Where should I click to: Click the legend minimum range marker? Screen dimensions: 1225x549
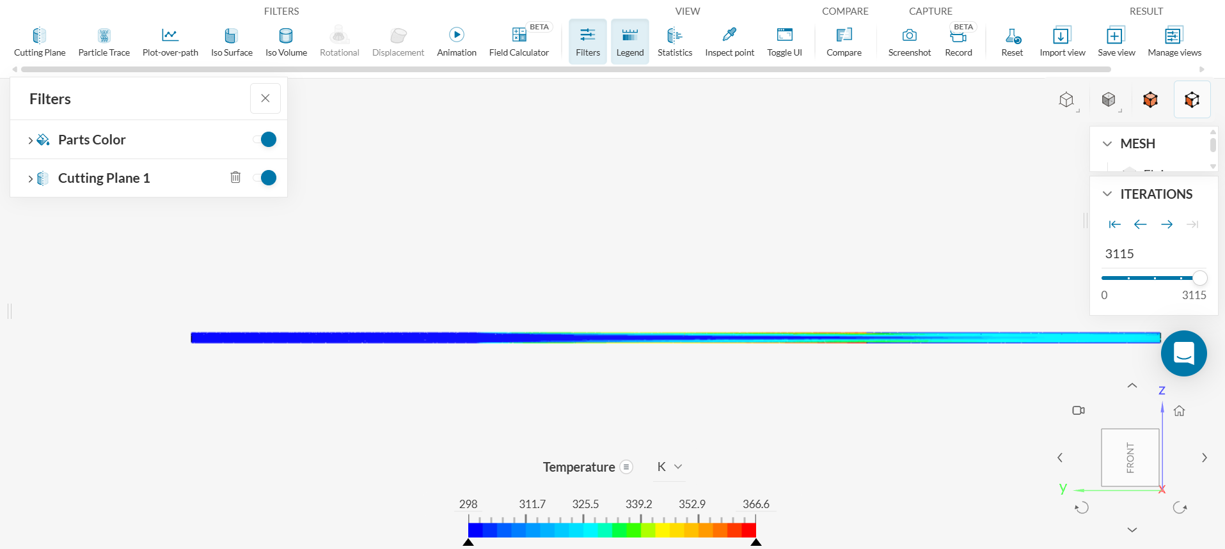click(x=468, y=543)
